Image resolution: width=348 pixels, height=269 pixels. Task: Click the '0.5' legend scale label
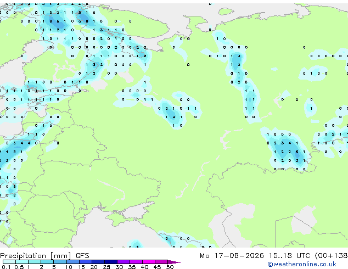[x=19, y=267]
